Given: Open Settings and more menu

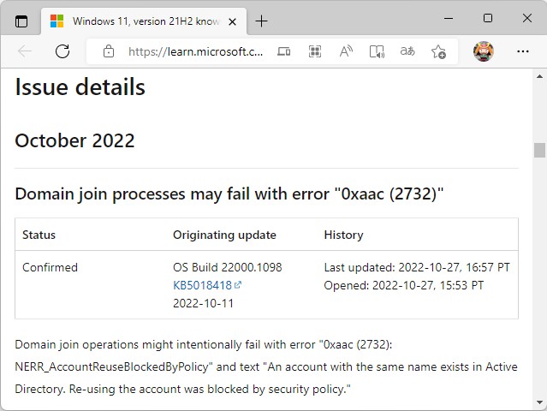Looking at the screenshot, I should (522, 51).
